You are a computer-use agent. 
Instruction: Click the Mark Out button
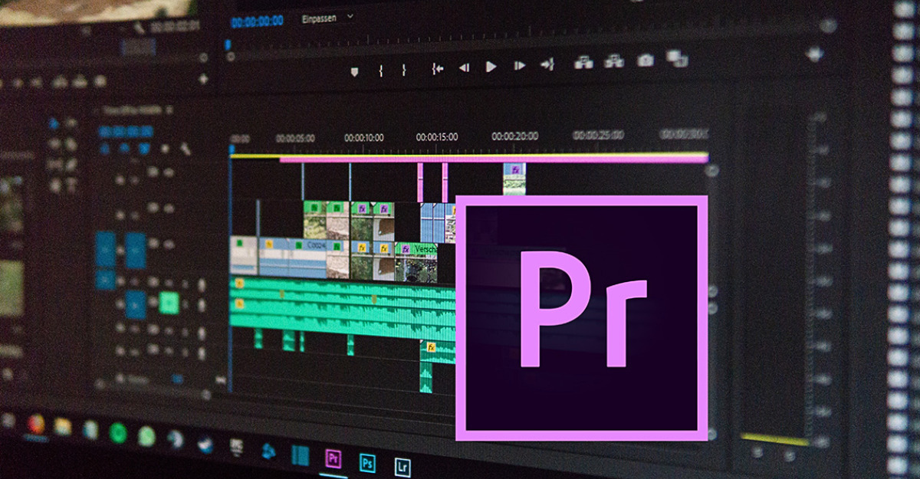(x=404, y=70)
